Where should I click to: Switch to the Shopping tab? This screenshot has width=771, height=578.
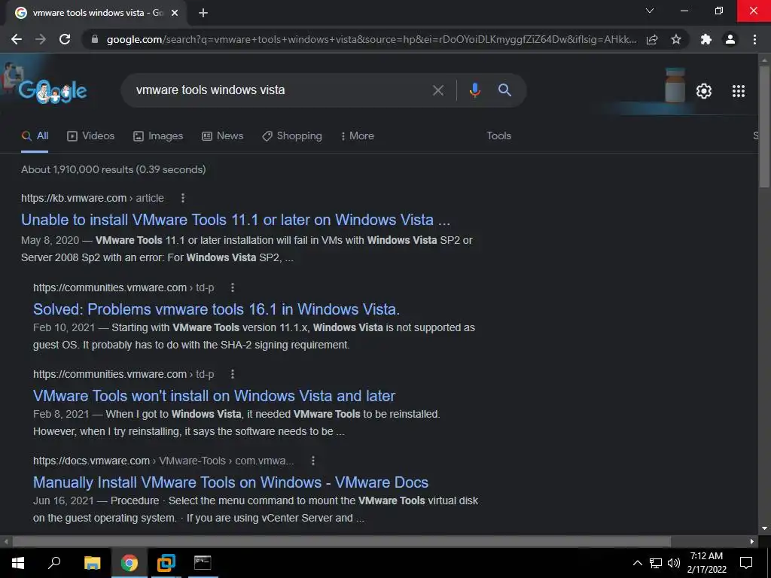click(x=292, y=135)
